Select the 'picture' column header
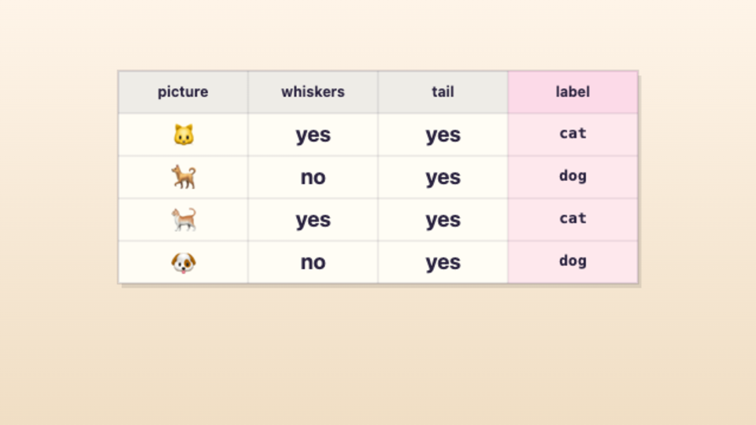 click(183, 92)
